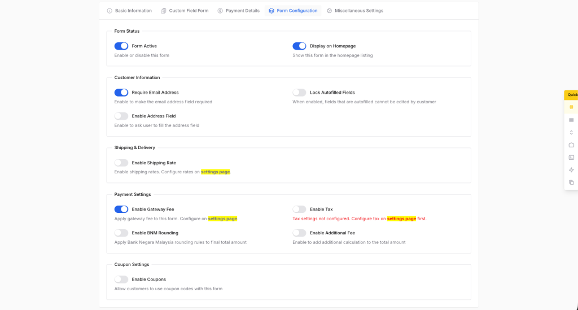Click the horizontal lines list icon in Quick panel
Screen dimensions: 578x310
coord(571,120)
